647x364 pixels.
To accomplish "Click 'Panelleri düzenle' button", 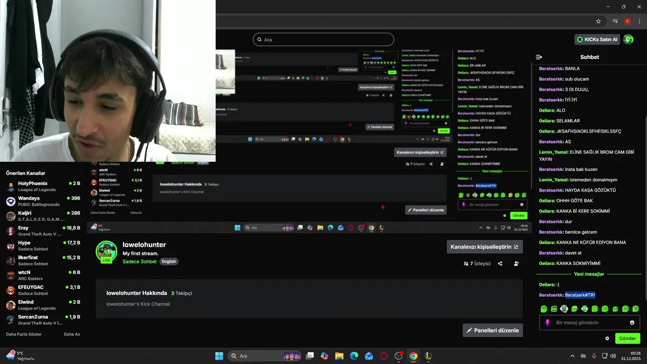I will [493, 330].
